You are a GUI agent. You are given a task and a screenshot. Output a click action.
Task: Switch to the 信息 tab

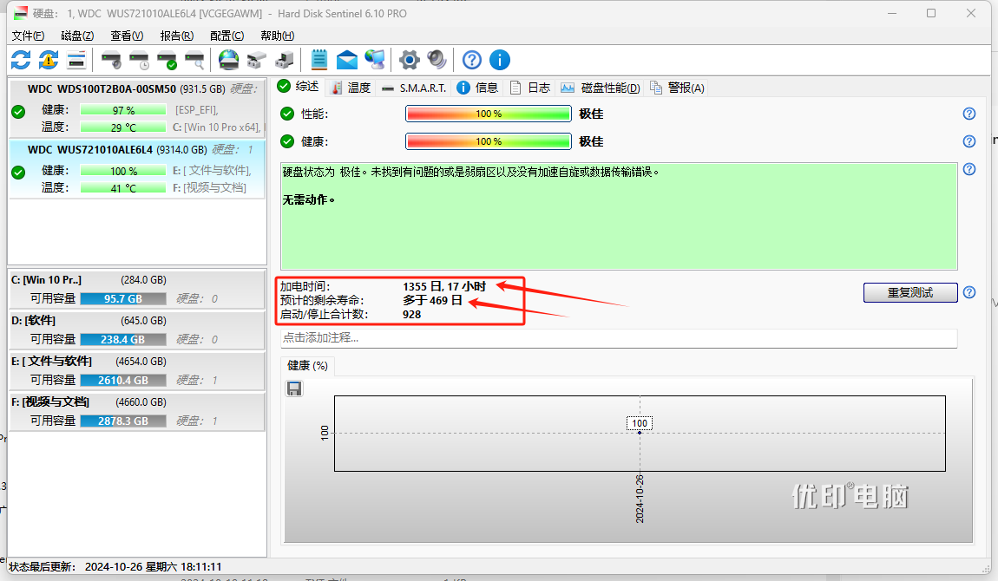(x=478, y=88)
